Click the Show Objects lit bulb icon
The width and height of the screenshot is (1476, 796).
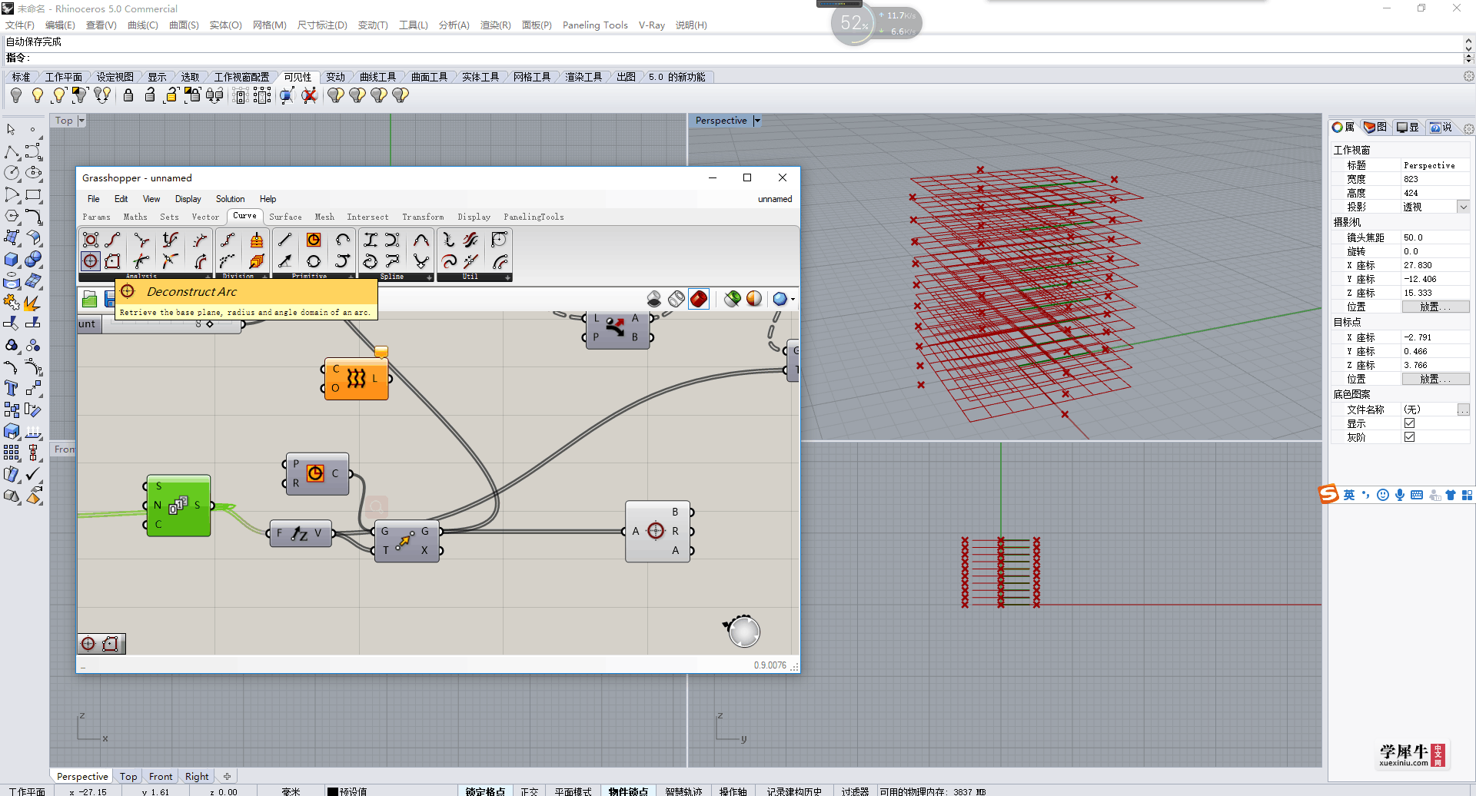coord(38,95)
